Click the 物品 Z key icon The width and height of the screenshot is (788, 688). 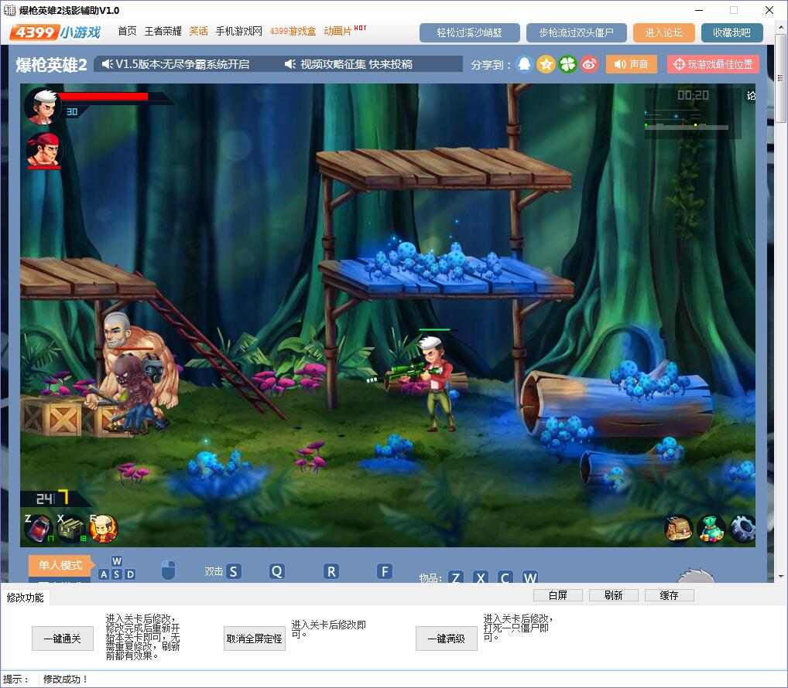456,577
